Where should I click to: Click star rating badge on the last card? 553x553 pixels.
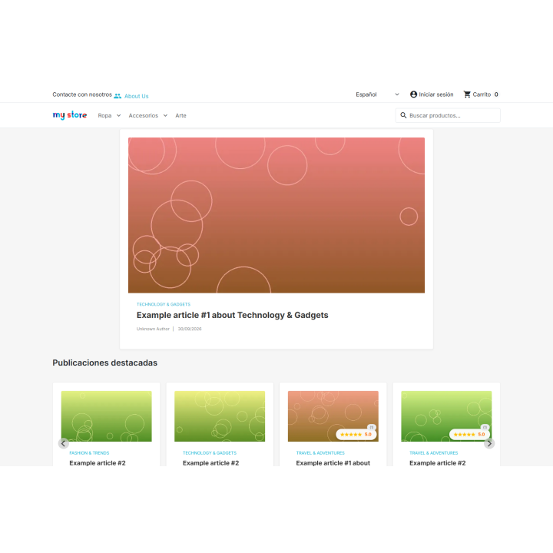click(469, 435)
